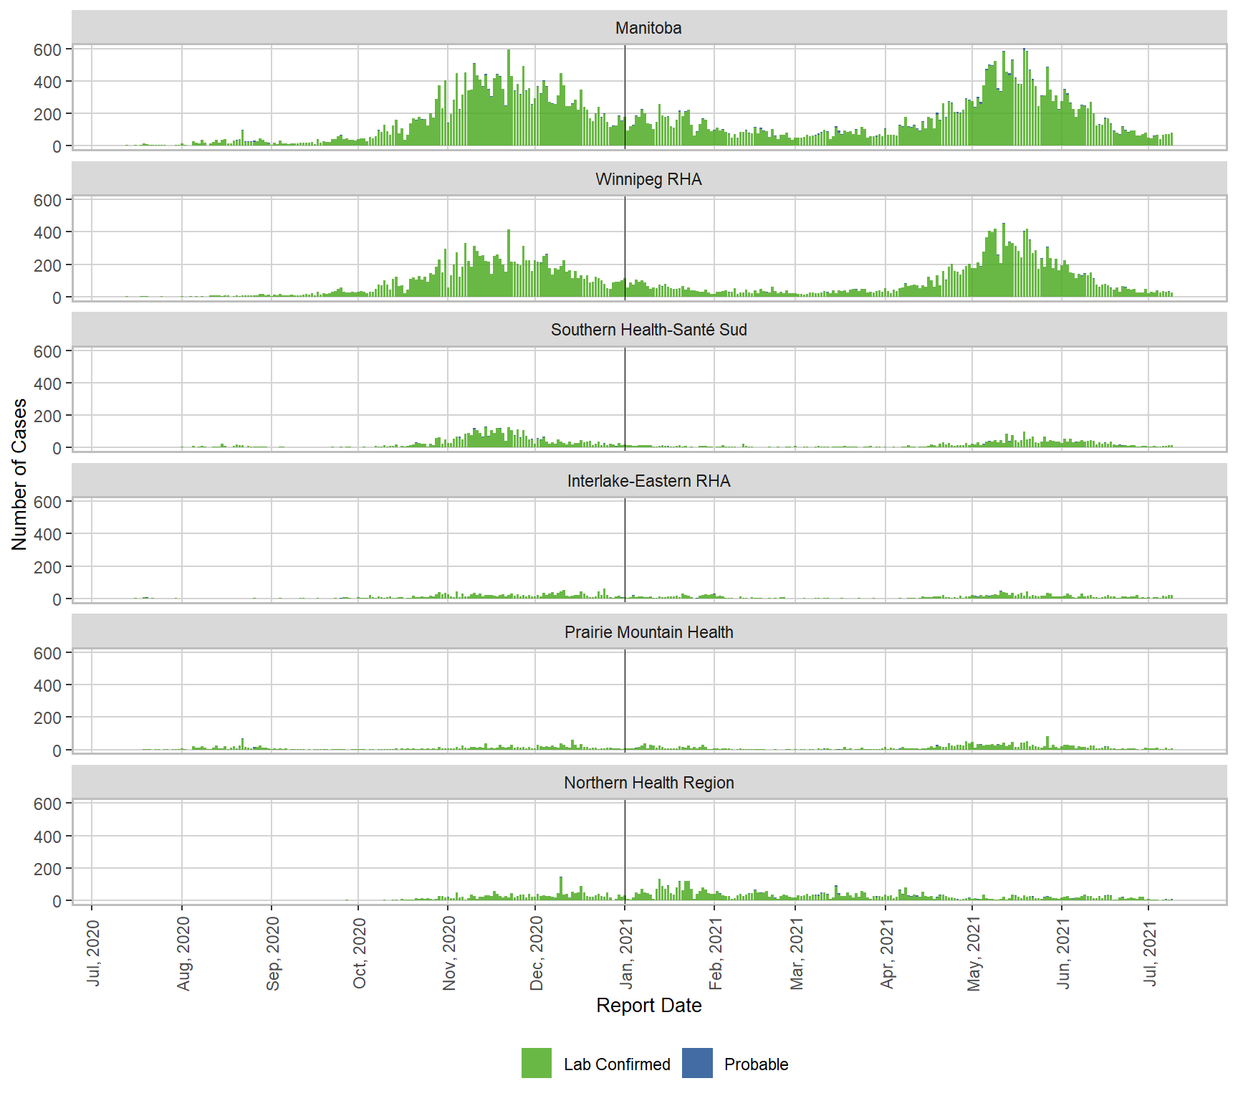1238x1101 pixels.
Task: Click the Winnipeg RHA panel header
Action: pyautogui.click(x=648, y=179)
